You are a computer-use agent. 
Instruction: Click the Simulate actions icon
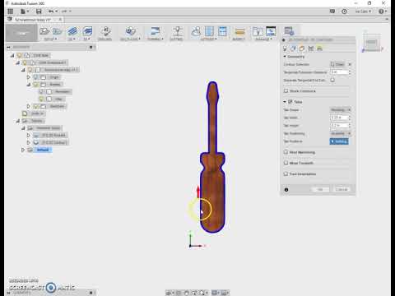click(x=196, y=31)
